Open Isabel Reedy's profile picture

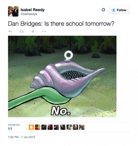[13, 11]
